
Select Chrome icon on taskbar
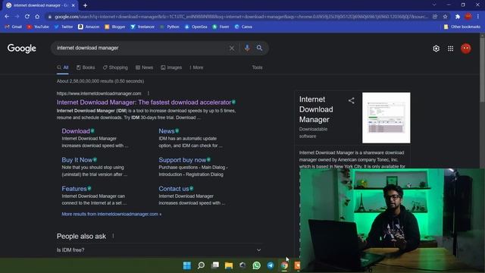click(284, 265)
